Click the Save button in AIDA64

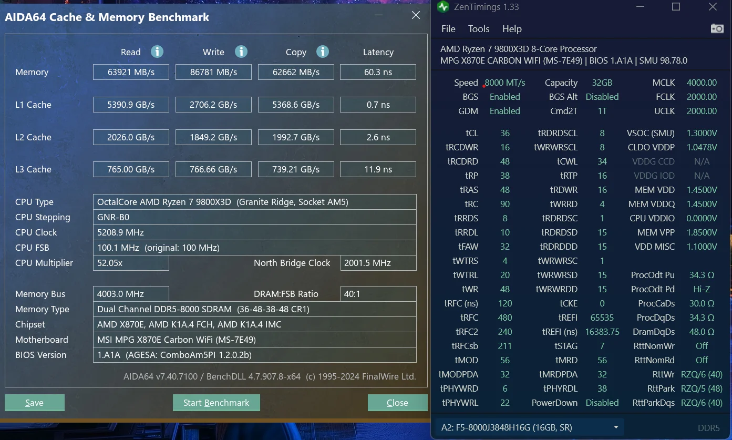35,403
